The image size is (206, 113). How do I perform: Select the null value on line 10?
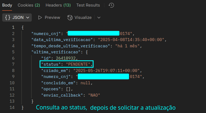click(x=85, y=83)
